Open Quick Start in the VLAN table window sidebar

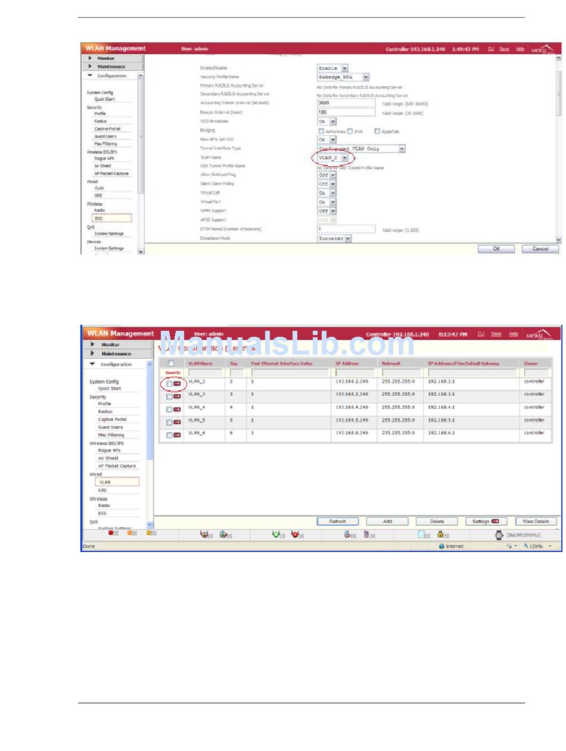[x=110, y=389]
